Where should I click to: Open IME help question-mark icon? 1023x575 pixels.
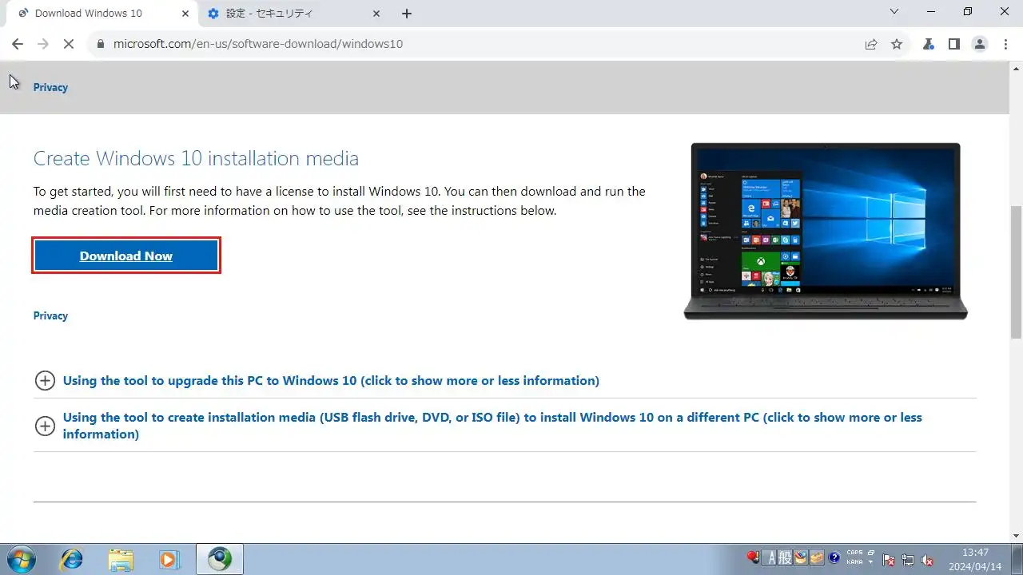click(x=835, y=557)
